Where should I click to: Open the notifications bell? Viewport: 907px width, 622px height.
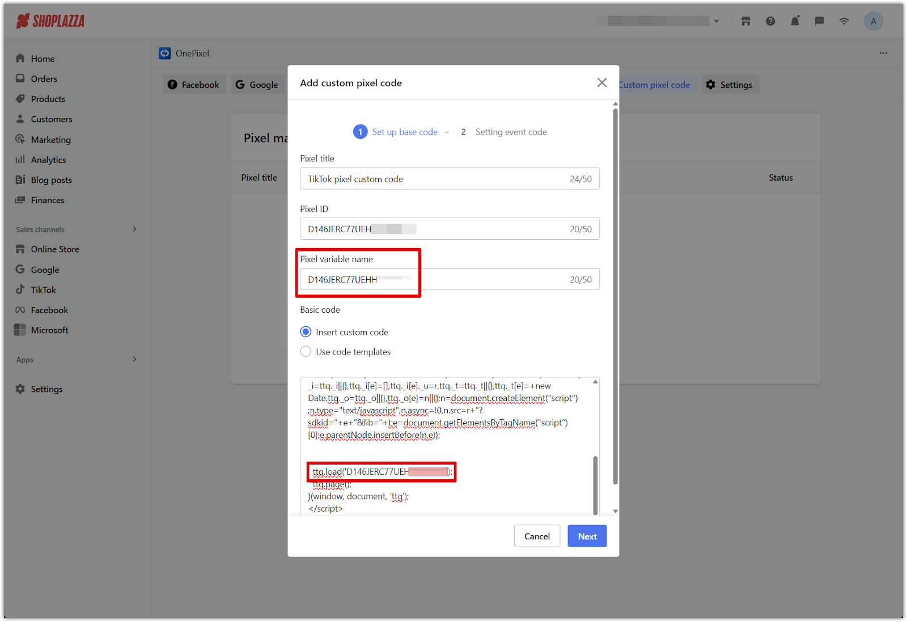tap(795, 21)
